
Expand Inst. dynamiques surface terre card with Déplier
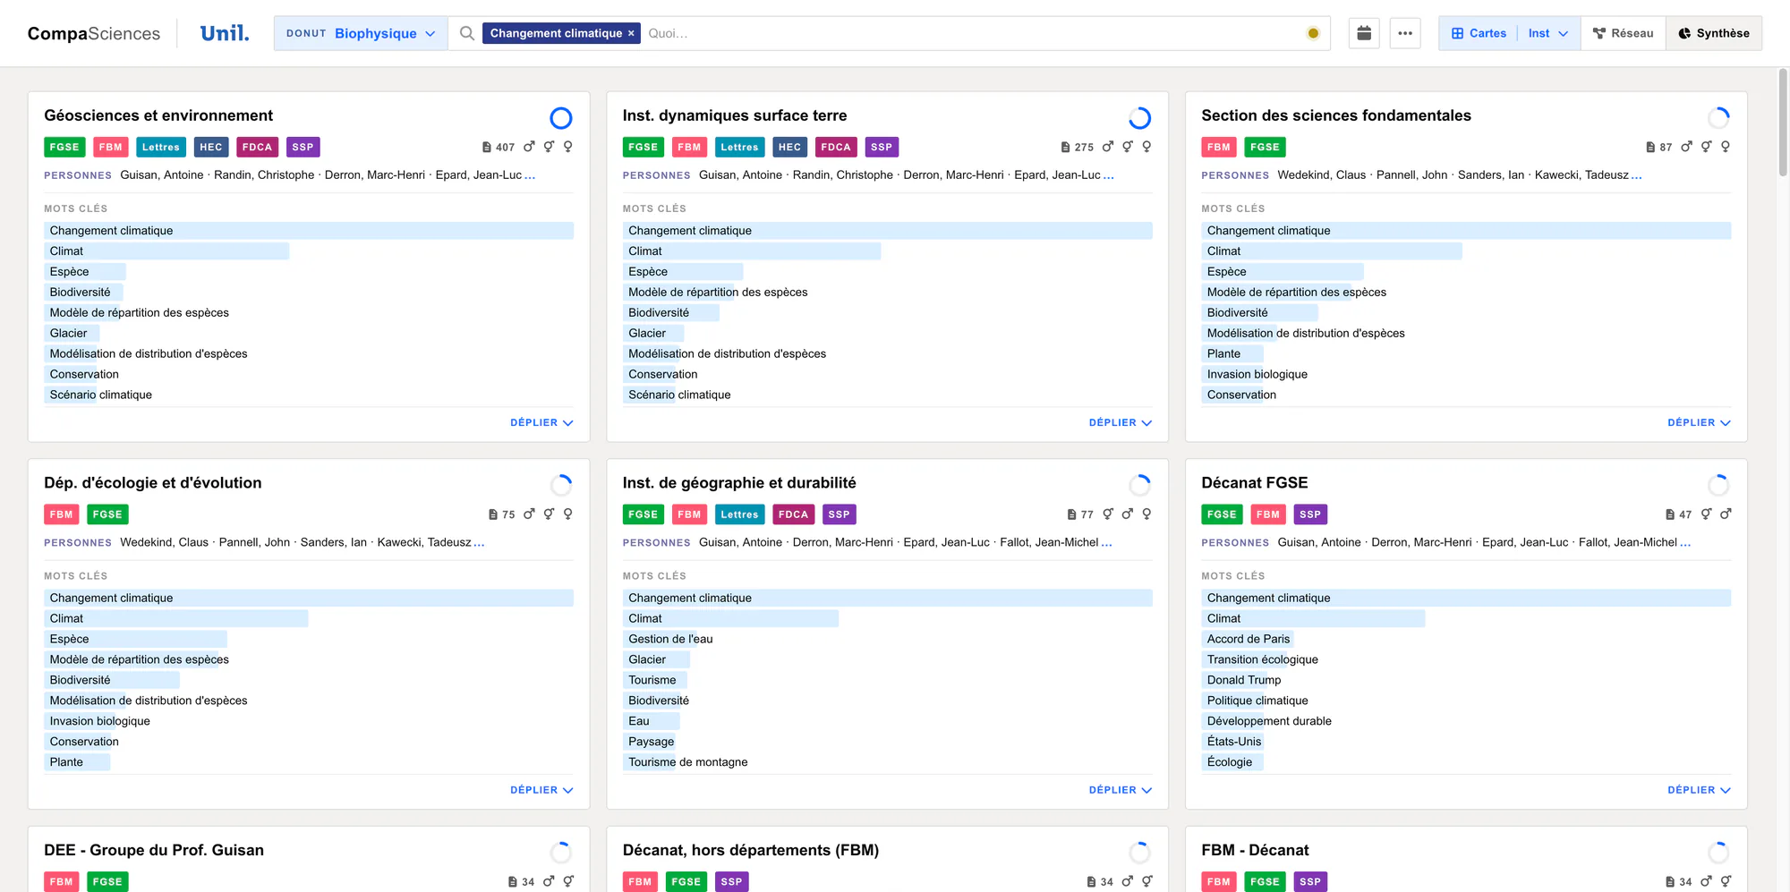(1121, 422)
